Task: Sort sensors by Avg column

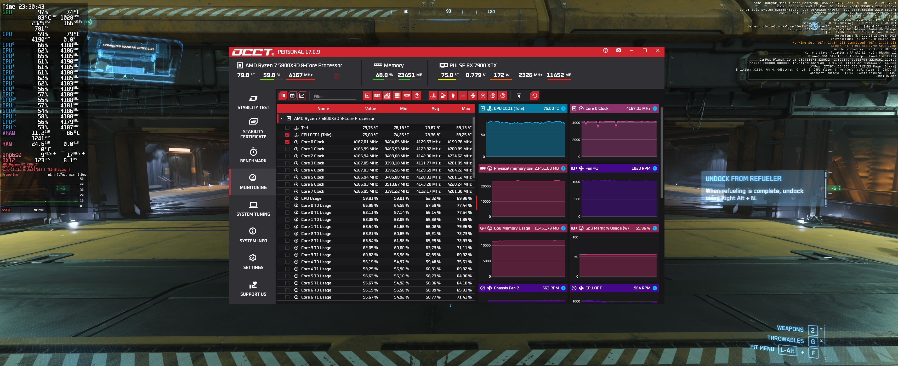Action: [x=435, y=108]
